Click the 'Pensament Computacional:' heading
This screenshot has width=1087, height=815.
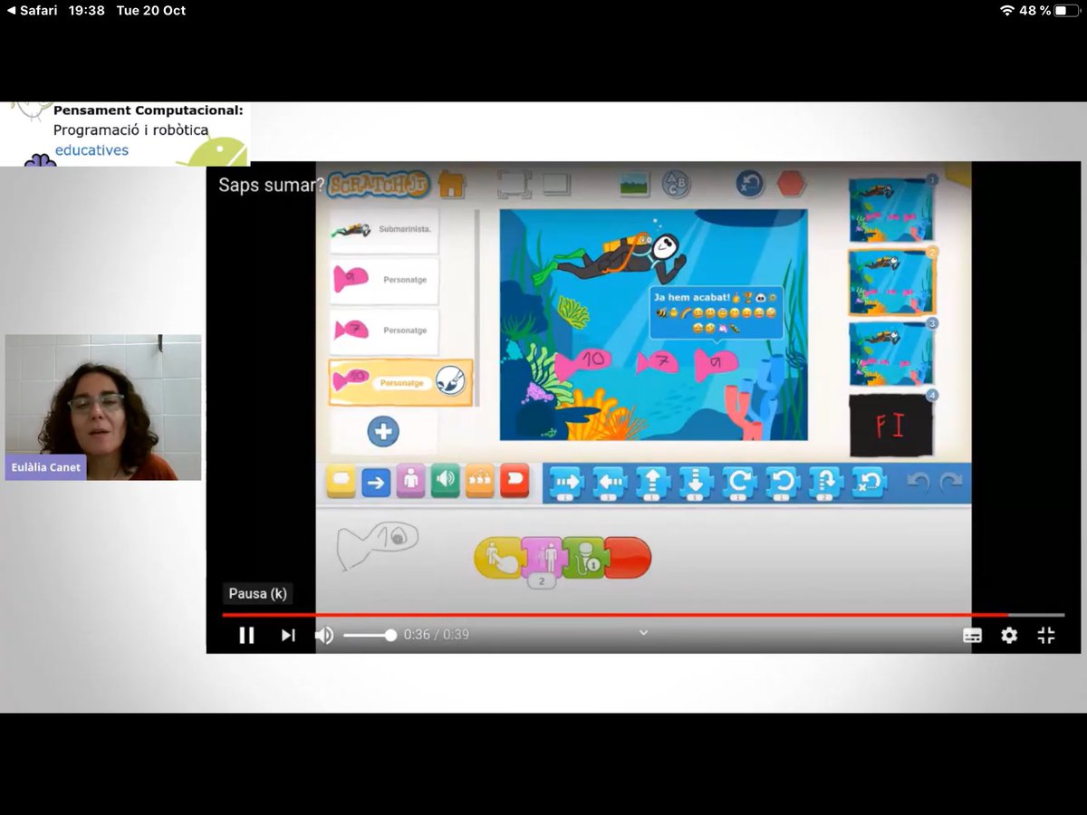148,110
